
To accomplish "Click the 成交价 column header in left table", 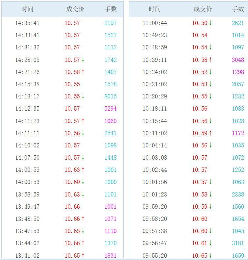I will pos(75,9).
